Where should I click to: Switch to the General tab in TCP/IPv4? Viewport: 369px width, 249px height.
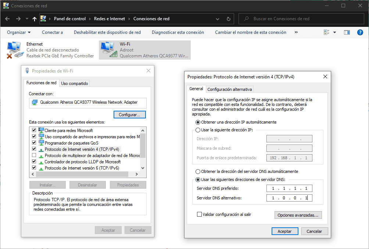tap(196, 89)
